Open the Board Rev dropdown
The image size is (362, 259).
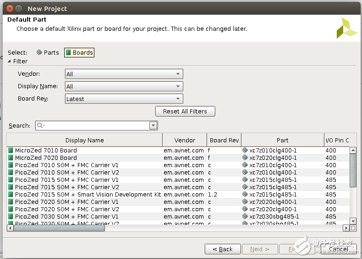(124, 99)
